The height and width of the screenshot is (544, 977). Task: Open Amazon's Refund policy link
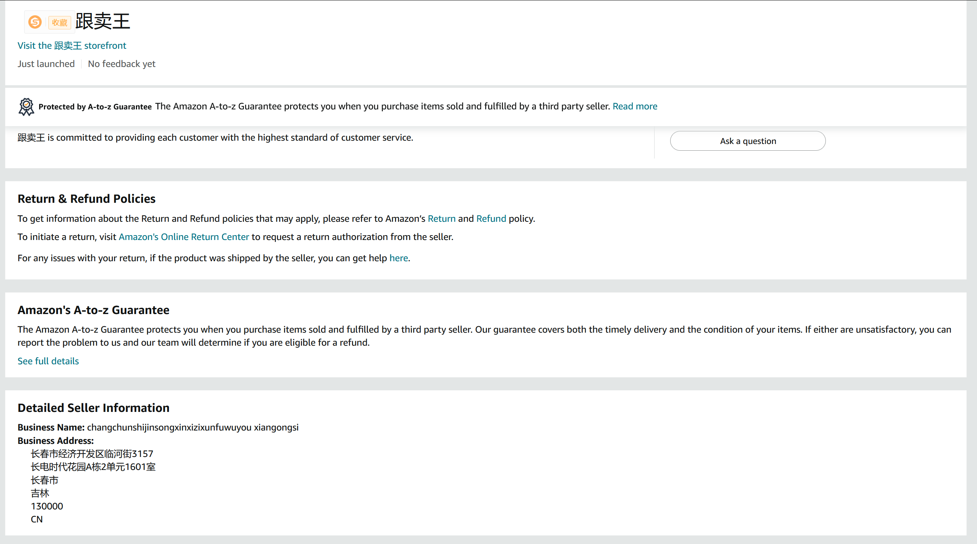[491, 218]
